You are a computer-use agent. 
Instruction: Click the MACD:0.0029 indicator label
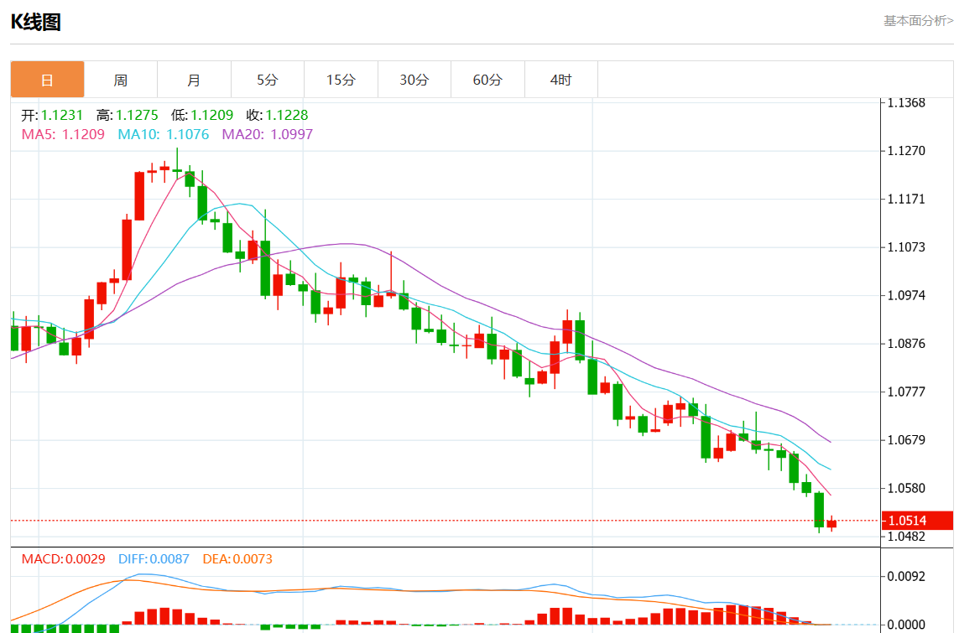63,558
